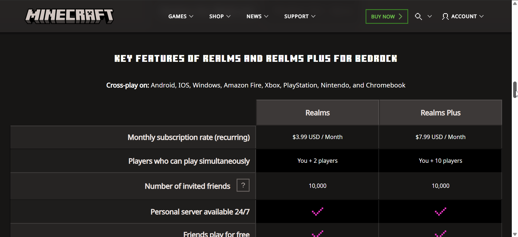Open the News menu
The height and width of the screenshot is (237, 518).
click(254, 16)
